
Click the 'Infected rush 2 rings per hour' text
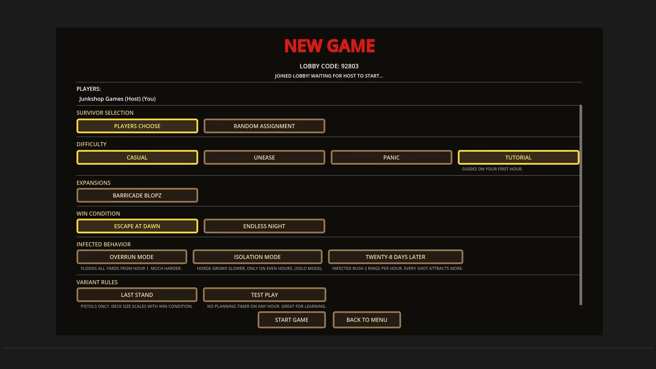click(397, 269)
